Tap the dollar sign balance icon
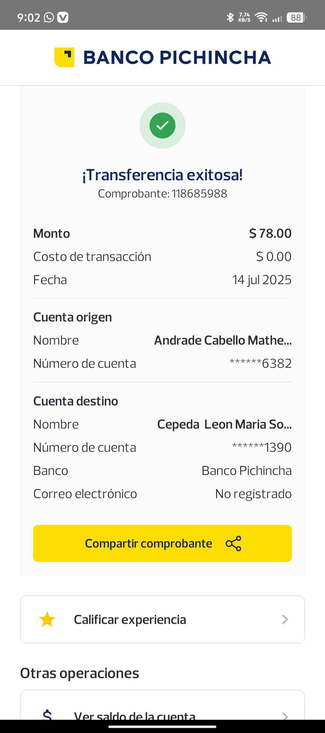 pyautogui.click(x=47, y=715)
